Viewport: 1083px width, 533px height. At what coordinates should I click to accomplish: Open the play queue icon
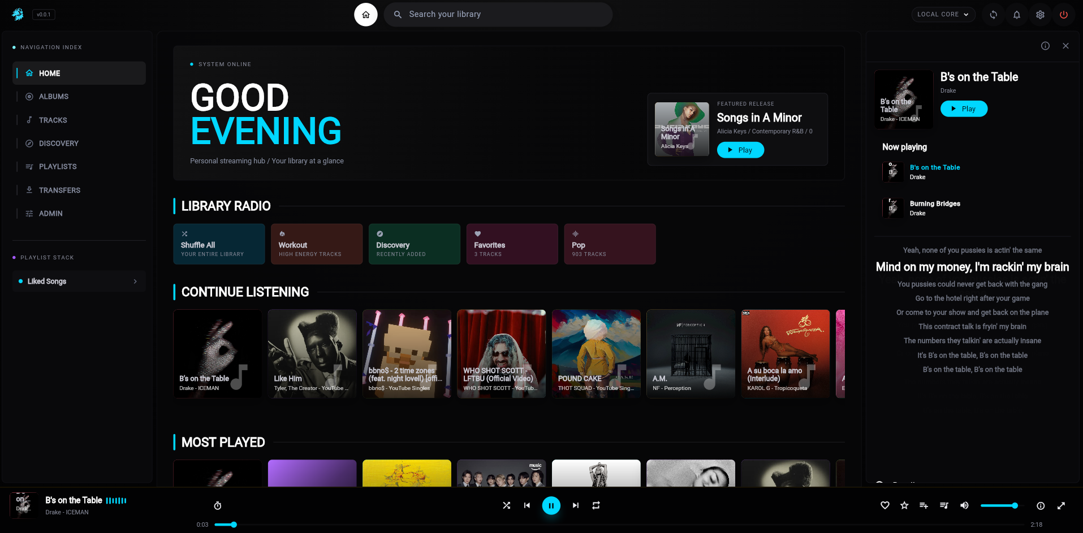coord(944,505)
